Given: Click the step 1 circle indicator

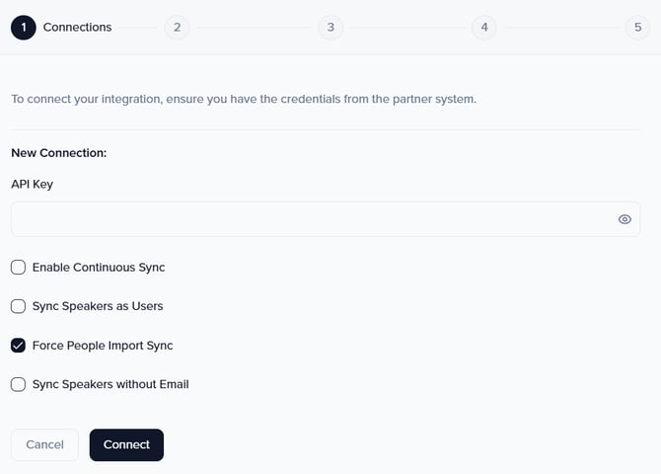Looking at the screenshot, I should [24, 28].
